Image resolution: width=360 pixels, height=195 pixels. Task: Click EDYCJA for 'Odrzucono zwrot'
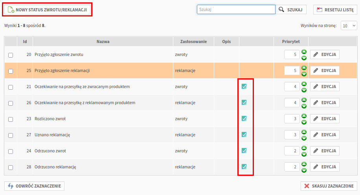(x=325, y=151)
